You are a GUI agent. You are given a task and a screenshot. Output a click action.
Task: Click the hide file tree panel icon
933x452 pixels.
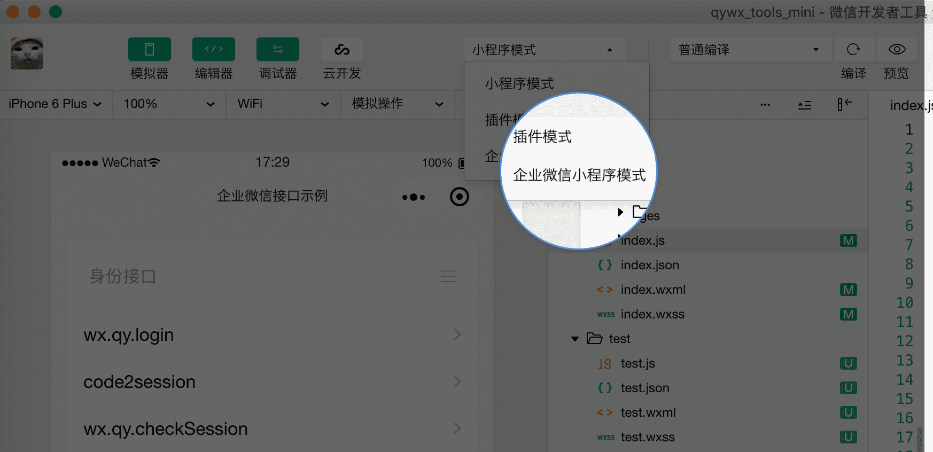pos(844,105)
